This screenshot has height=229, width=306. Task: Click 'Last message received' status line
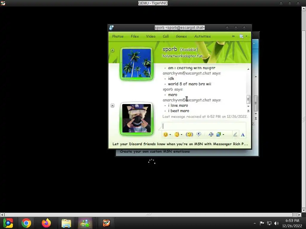pyautogui.click(x=205, y=117)
